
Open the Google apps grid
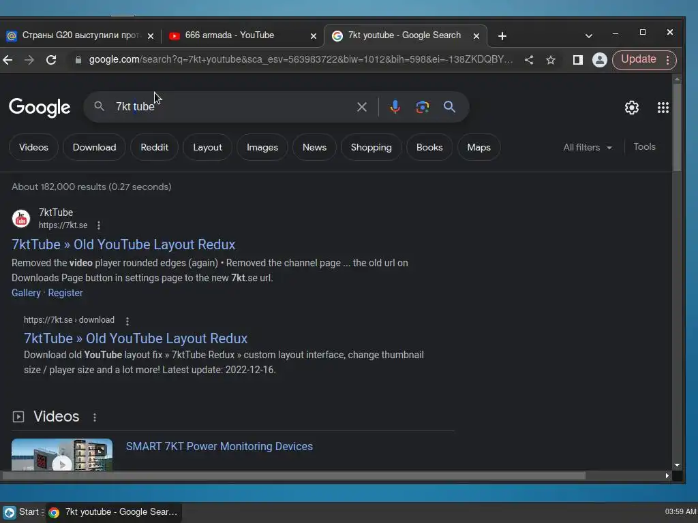tap(663, 107)
